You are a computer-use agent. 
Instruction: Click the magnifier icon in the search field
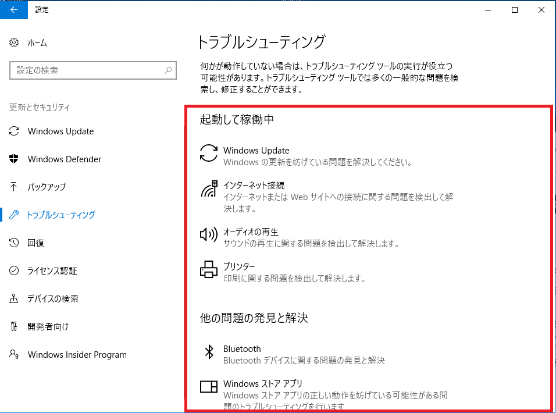pyautogui.click(x=169, y=70)
